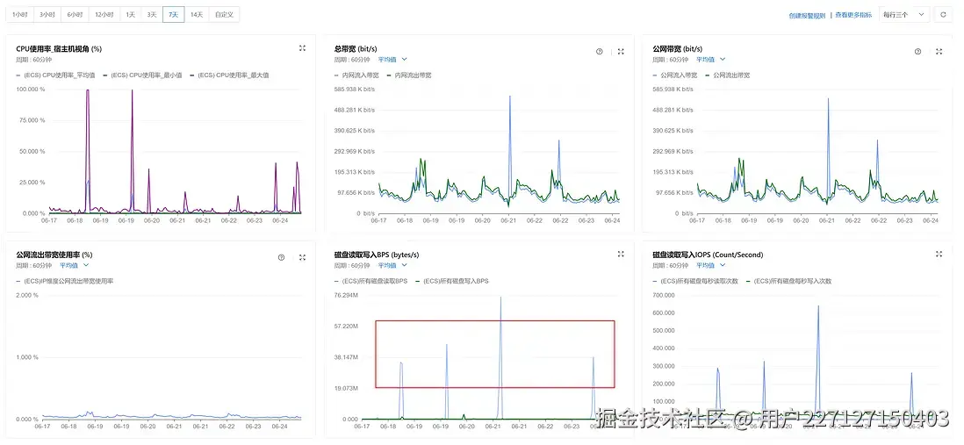Viewport: 964px width, 445px height.
Task: Toggle 公网流出带宽 legend series
Action: coord(727,75)
